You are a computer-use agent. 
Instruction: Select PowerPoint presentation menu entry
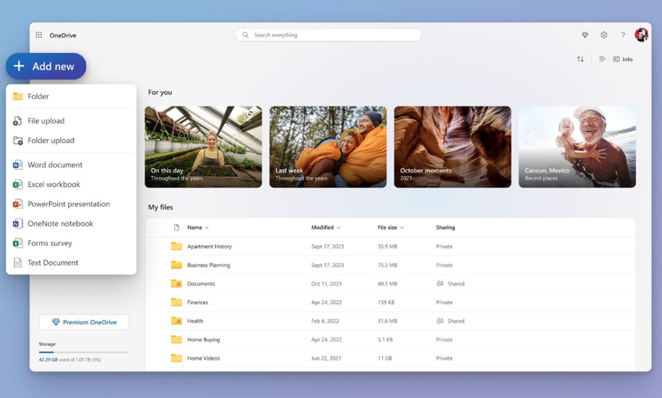(x=68, y=204)
